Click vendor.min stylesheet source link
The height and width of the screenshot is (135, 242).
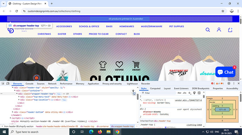pyautogui.click(x=188, y=100)
